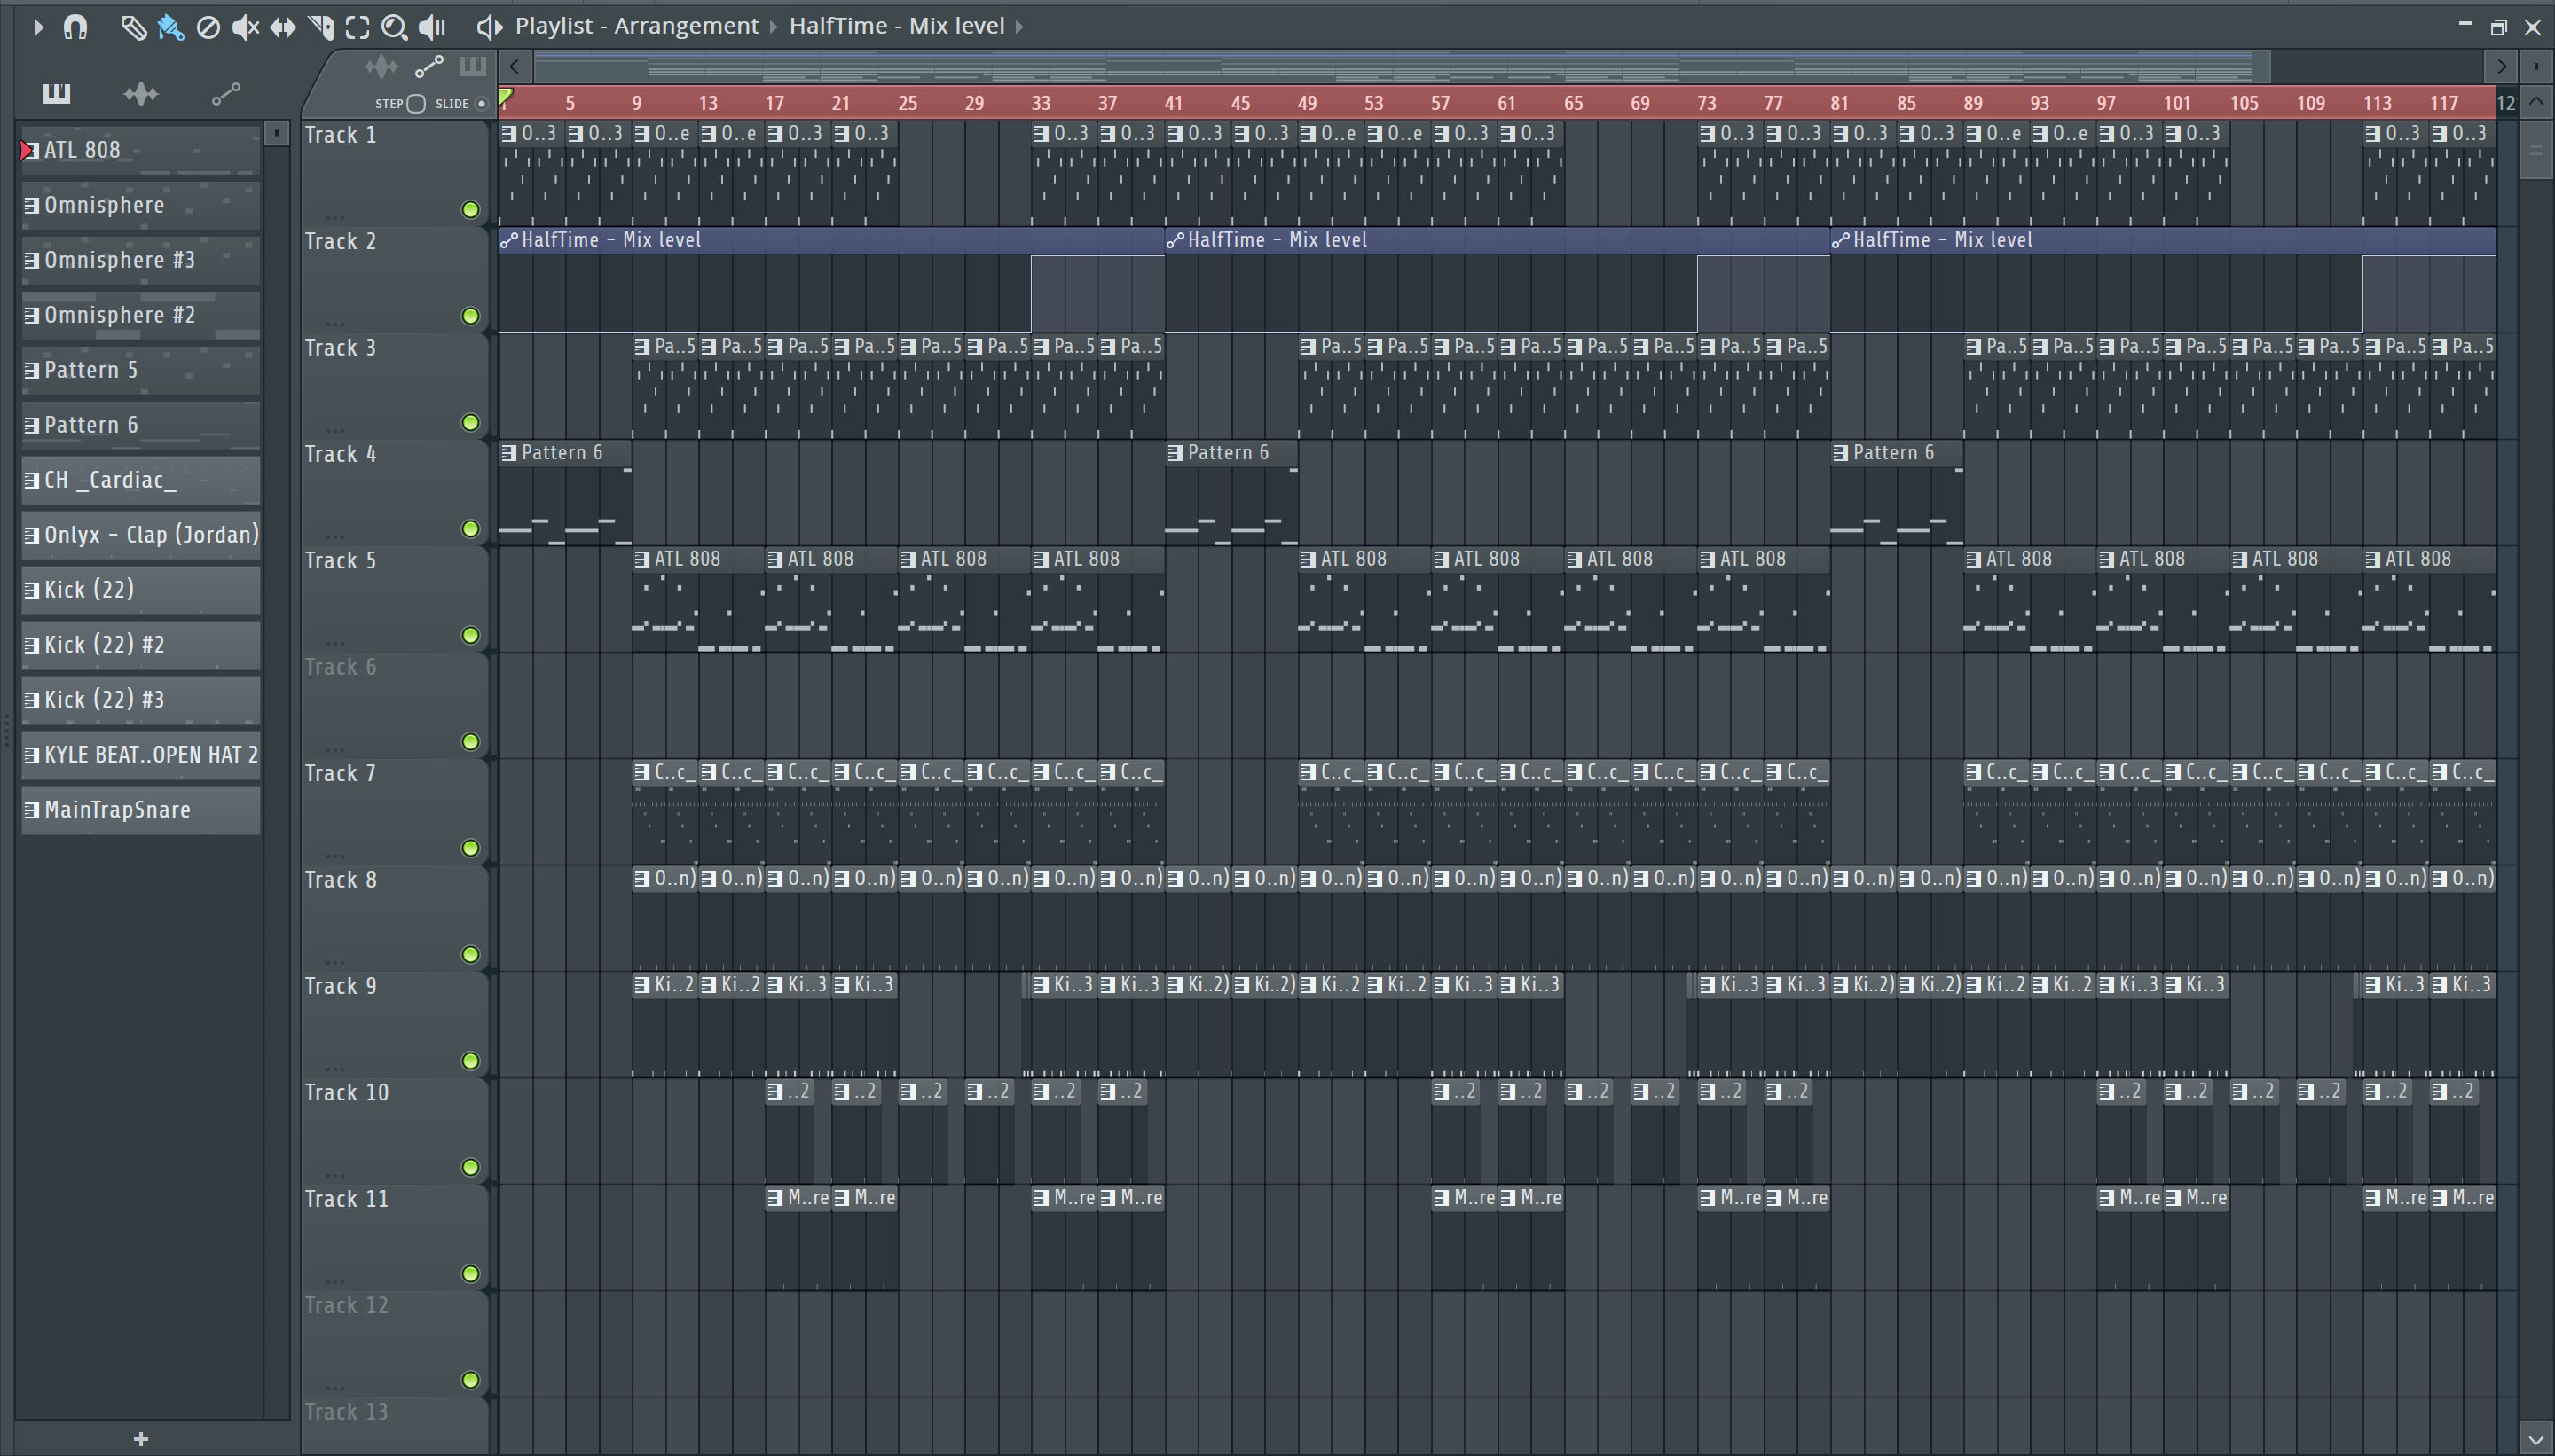Open the HalfTime - Mix level clip menu
Image resolution: width=2555 pixels, height=1456 pixels.
(x=896, y=26)
